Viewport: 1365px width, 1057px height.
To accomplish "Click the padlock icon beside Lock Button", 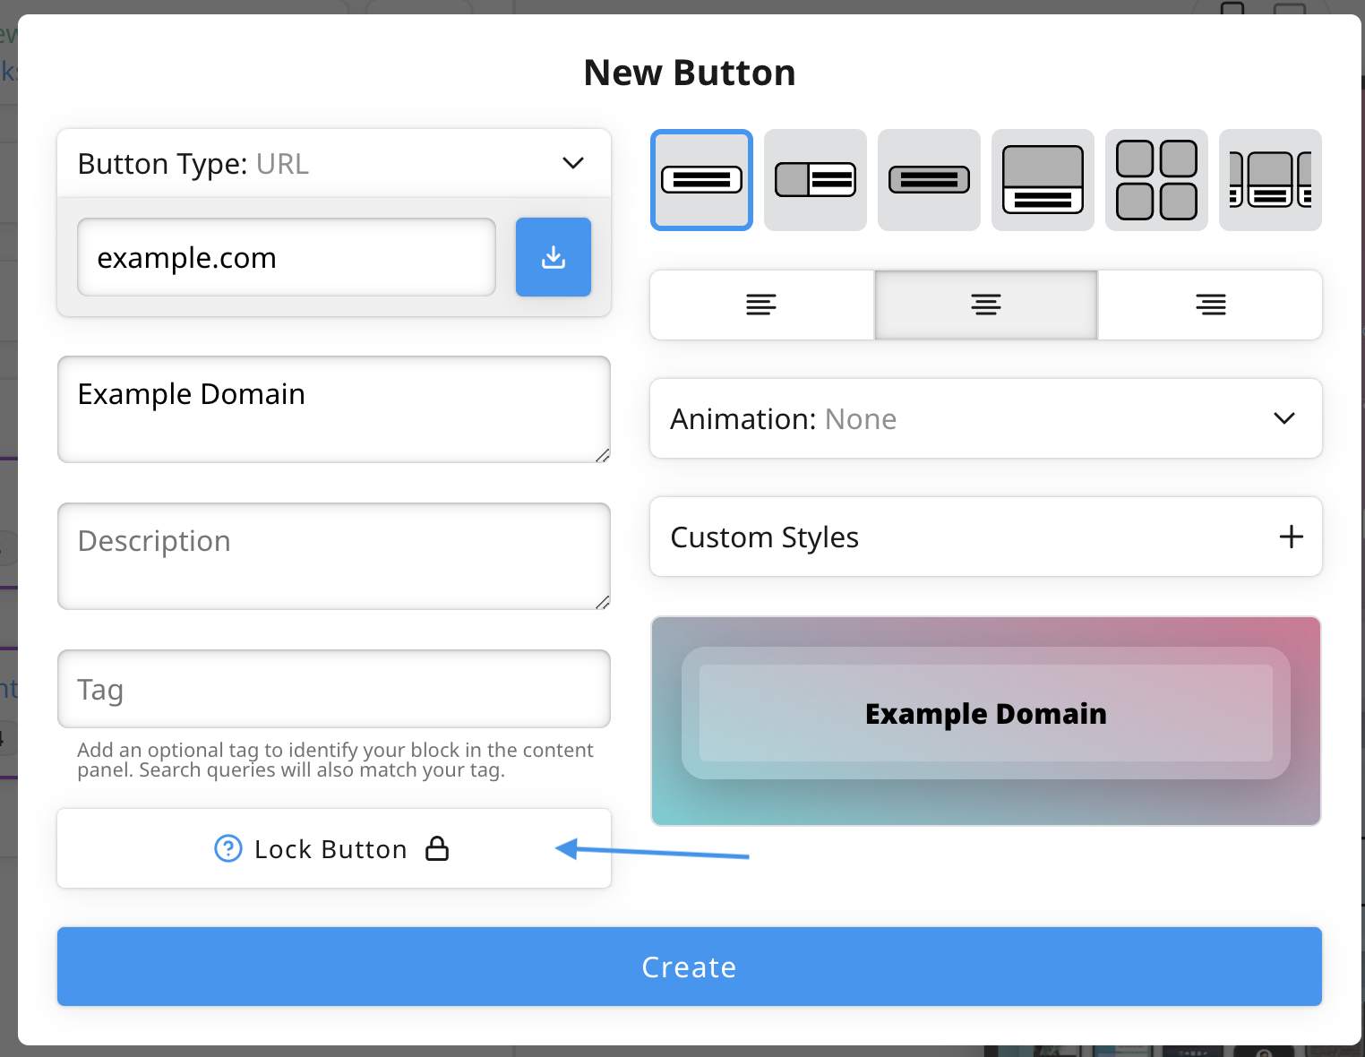I will (x=437, y=848).
